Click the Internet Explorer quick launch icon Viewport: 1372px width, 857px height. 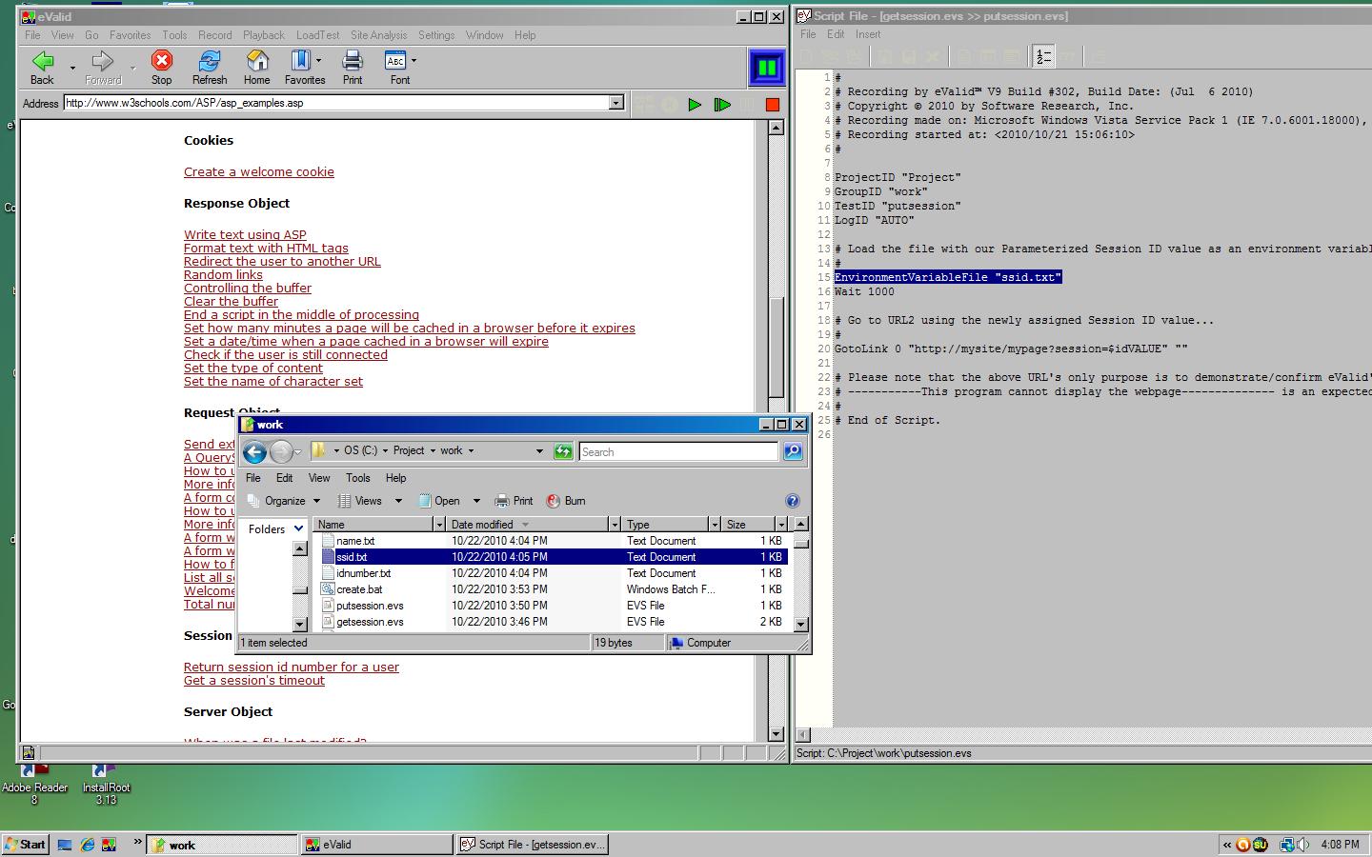(x=88, y=845)
